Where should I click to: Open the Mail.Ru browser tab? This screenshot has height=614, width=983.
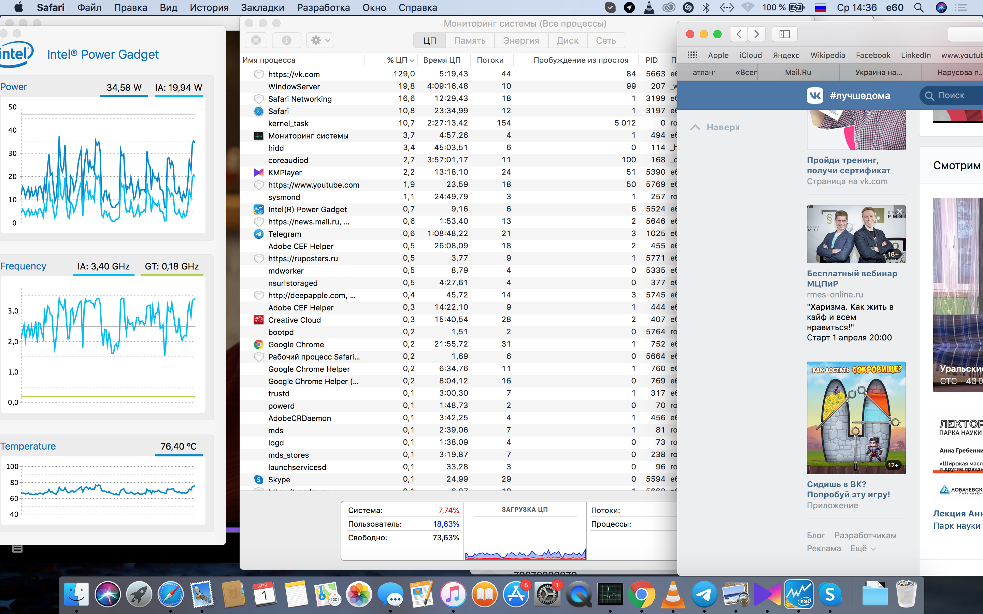[x=798, y=72]
